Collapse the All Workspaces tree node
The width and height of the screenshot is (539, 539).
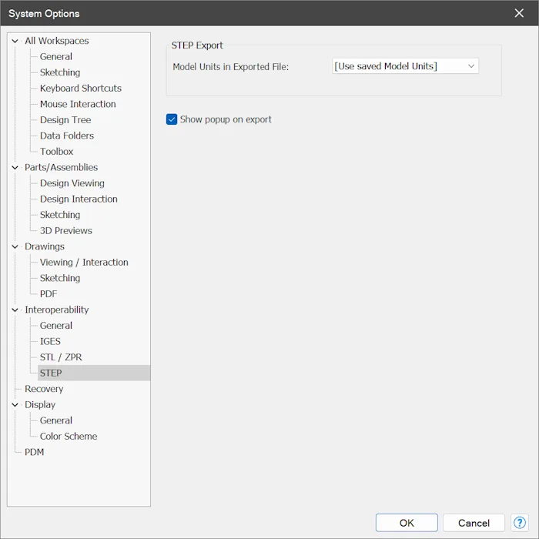click(x=15, y=41)
